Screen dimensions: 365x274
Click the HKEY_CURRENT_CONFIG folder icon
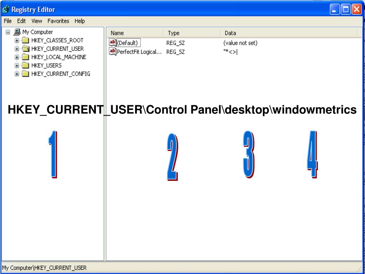pos(25,74)
